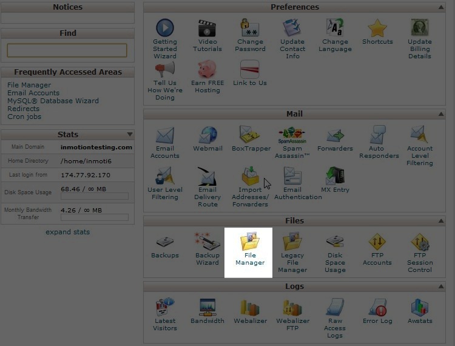The width and height of the screenshot is (455, 346).
Task: Collapse the Logs section arrow
Action: point(441,286)
